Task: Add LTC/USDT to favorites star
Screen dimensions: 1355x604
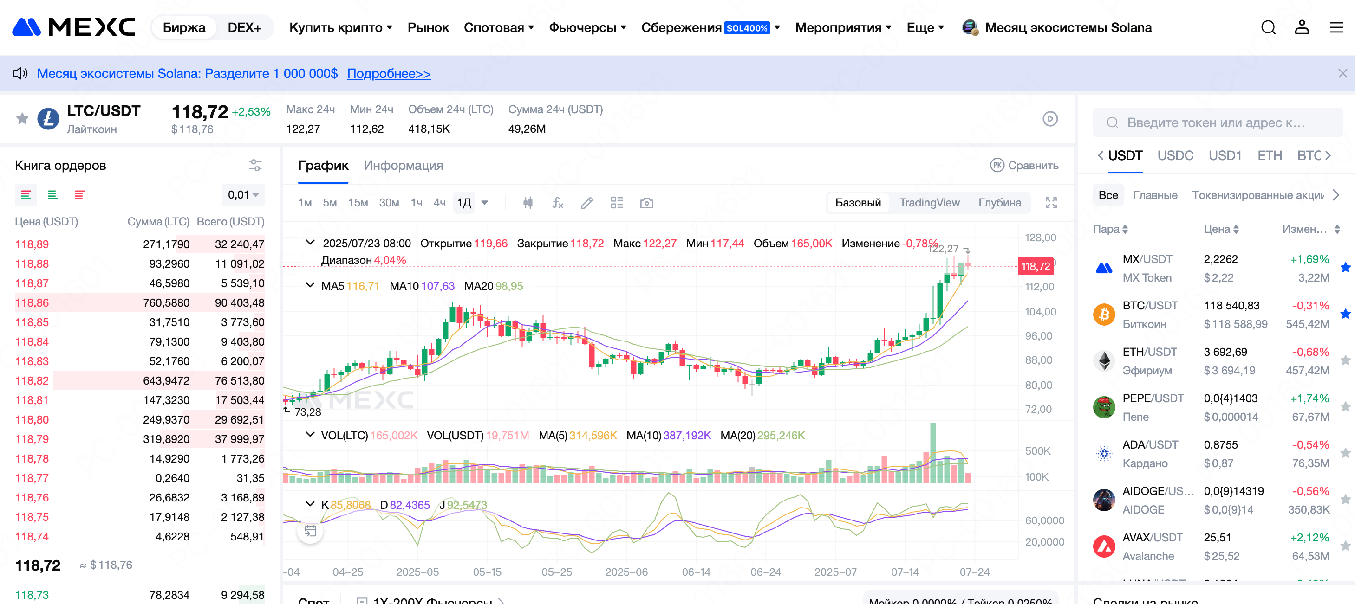Action: [22, 119]
